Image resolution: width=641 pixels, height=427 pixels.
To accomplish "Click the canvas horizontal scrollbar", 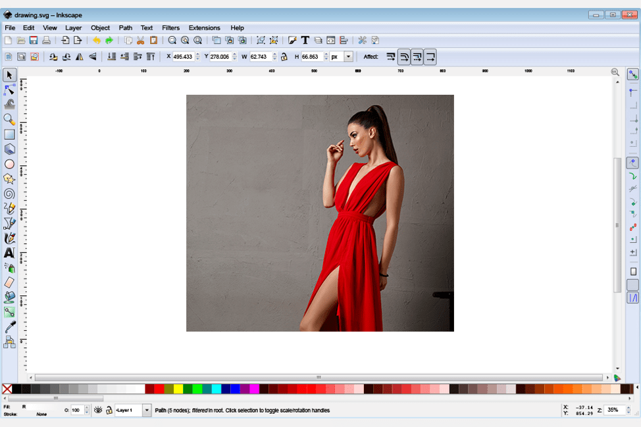I will 319,377.
